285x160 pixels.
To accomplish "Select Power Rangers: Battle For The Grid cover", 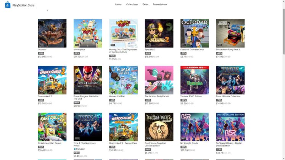I will click(x=88, y=80).
